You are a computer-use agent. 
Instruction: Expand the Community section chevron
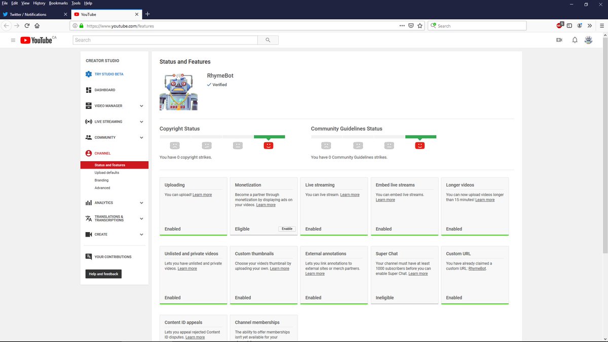(141, 137)
